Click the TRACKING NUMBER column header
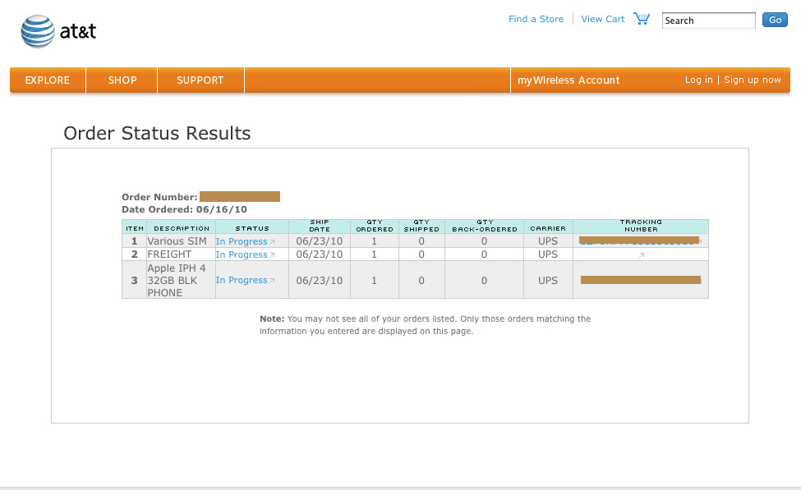The width and height of the screenshot is (801, 490). [641, 226]
